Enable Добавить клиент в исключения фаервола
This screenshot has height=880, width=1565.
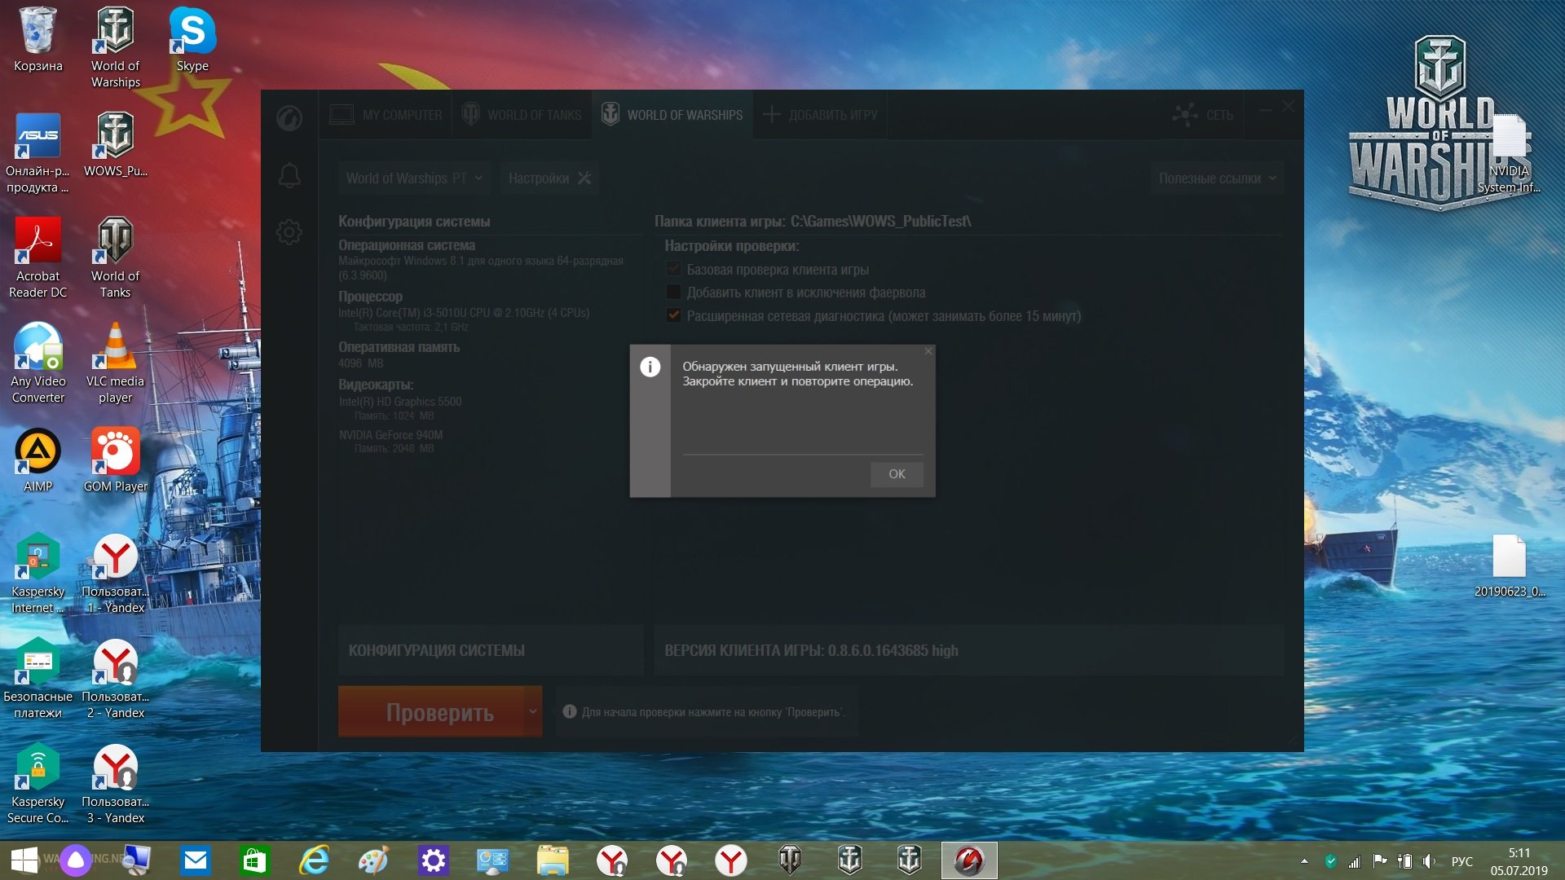click(673, 293)
